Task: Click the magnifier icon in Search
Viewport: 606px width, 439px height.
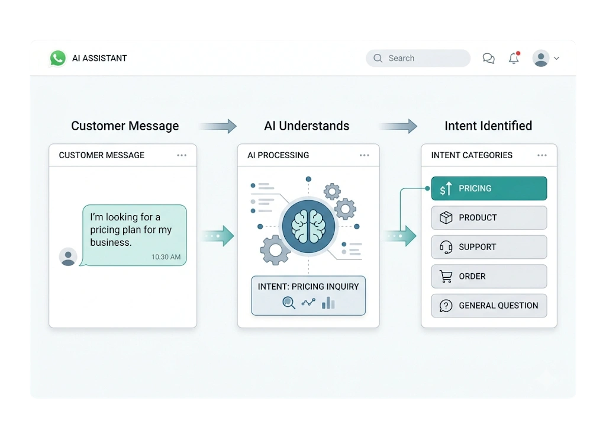Action: pyautogui.click(x=378, y=58)
